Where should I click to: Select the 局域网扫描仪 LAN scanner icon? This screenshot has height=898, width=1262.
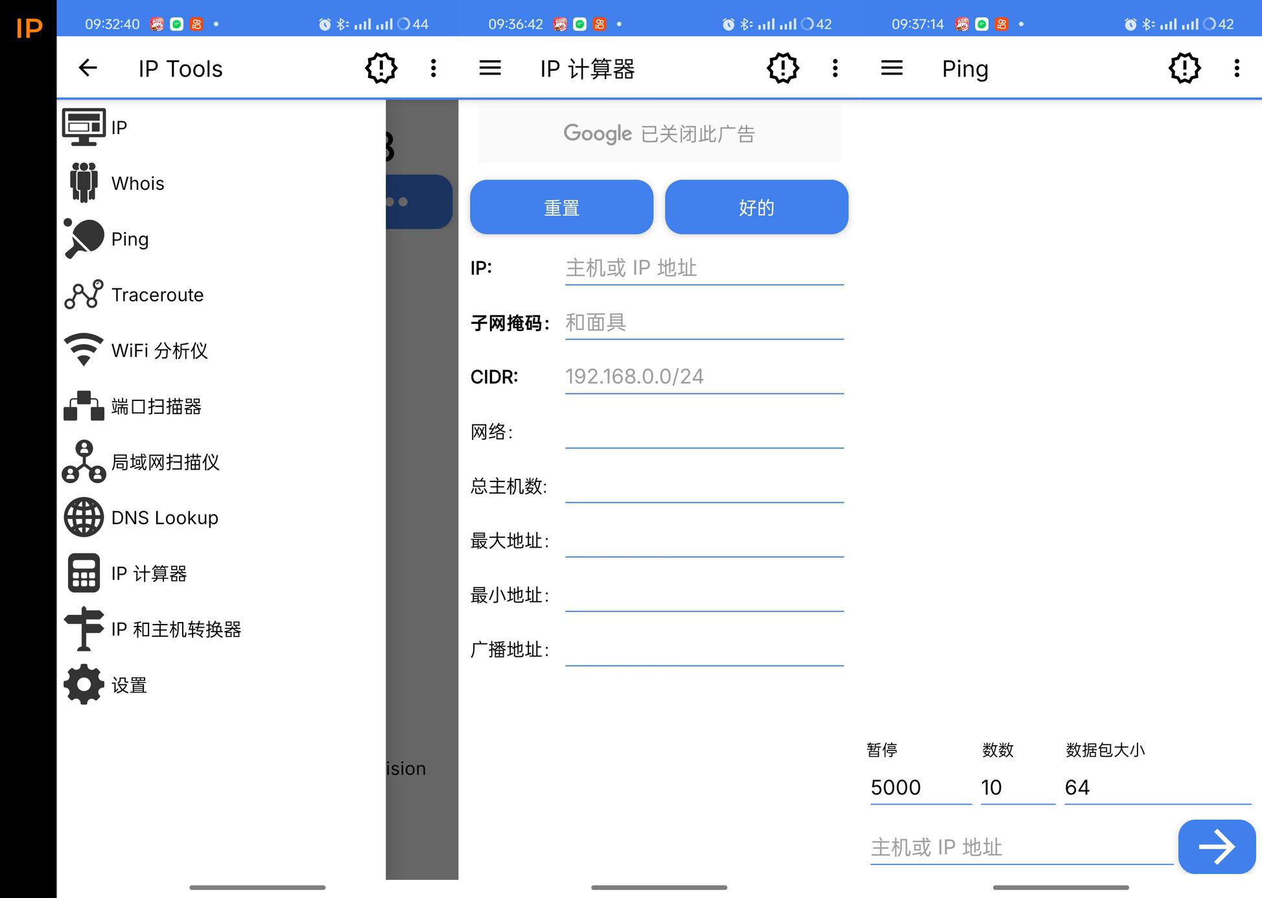coord(84,462)
